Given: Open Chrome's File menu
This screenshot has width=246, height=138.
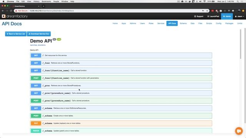Looking at the screenshot, I should coord(18,2).
